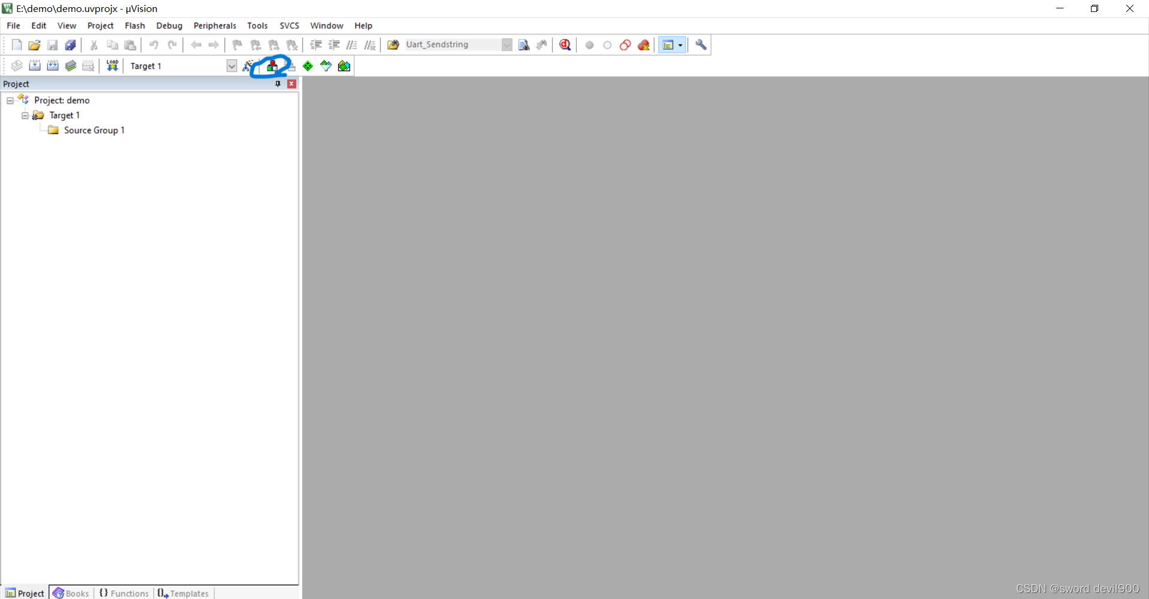Open Manage Project Items colored boxes icon
1149x599 pixels.
[272, 66]
